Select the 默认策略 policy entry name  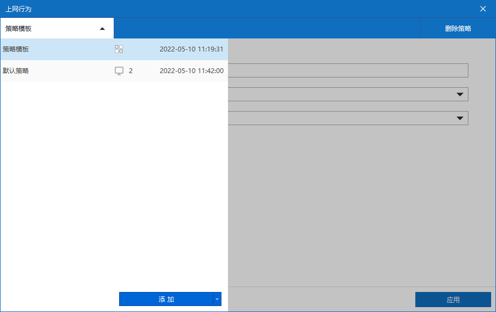click(16, 70)
